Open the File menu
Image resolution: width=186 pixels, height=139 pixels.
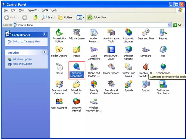(x=6, y=10)
